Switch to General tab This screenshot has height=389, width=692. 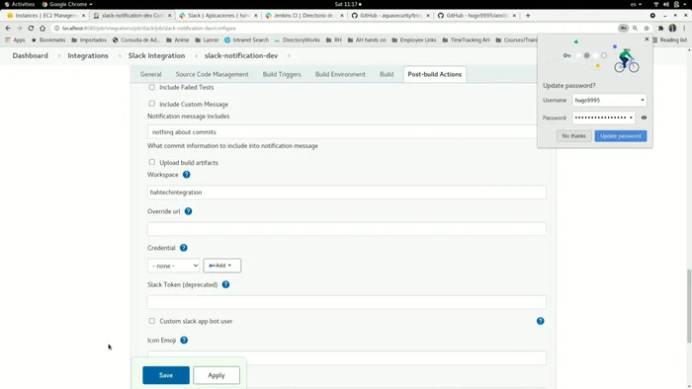click(x=151, y=74)
